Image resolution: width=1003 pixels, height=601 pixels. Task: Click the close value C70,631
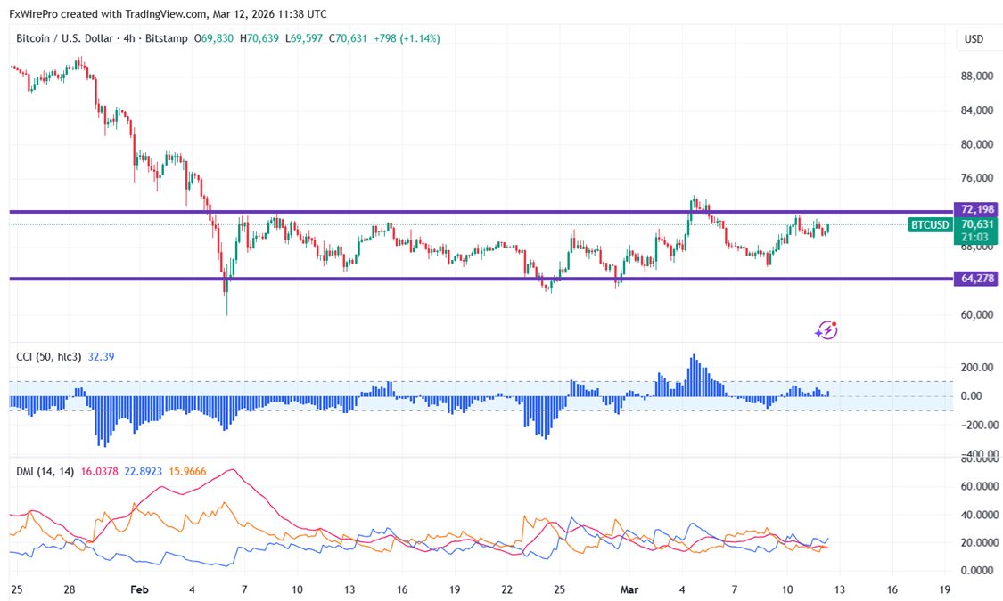tap(348, 38)
